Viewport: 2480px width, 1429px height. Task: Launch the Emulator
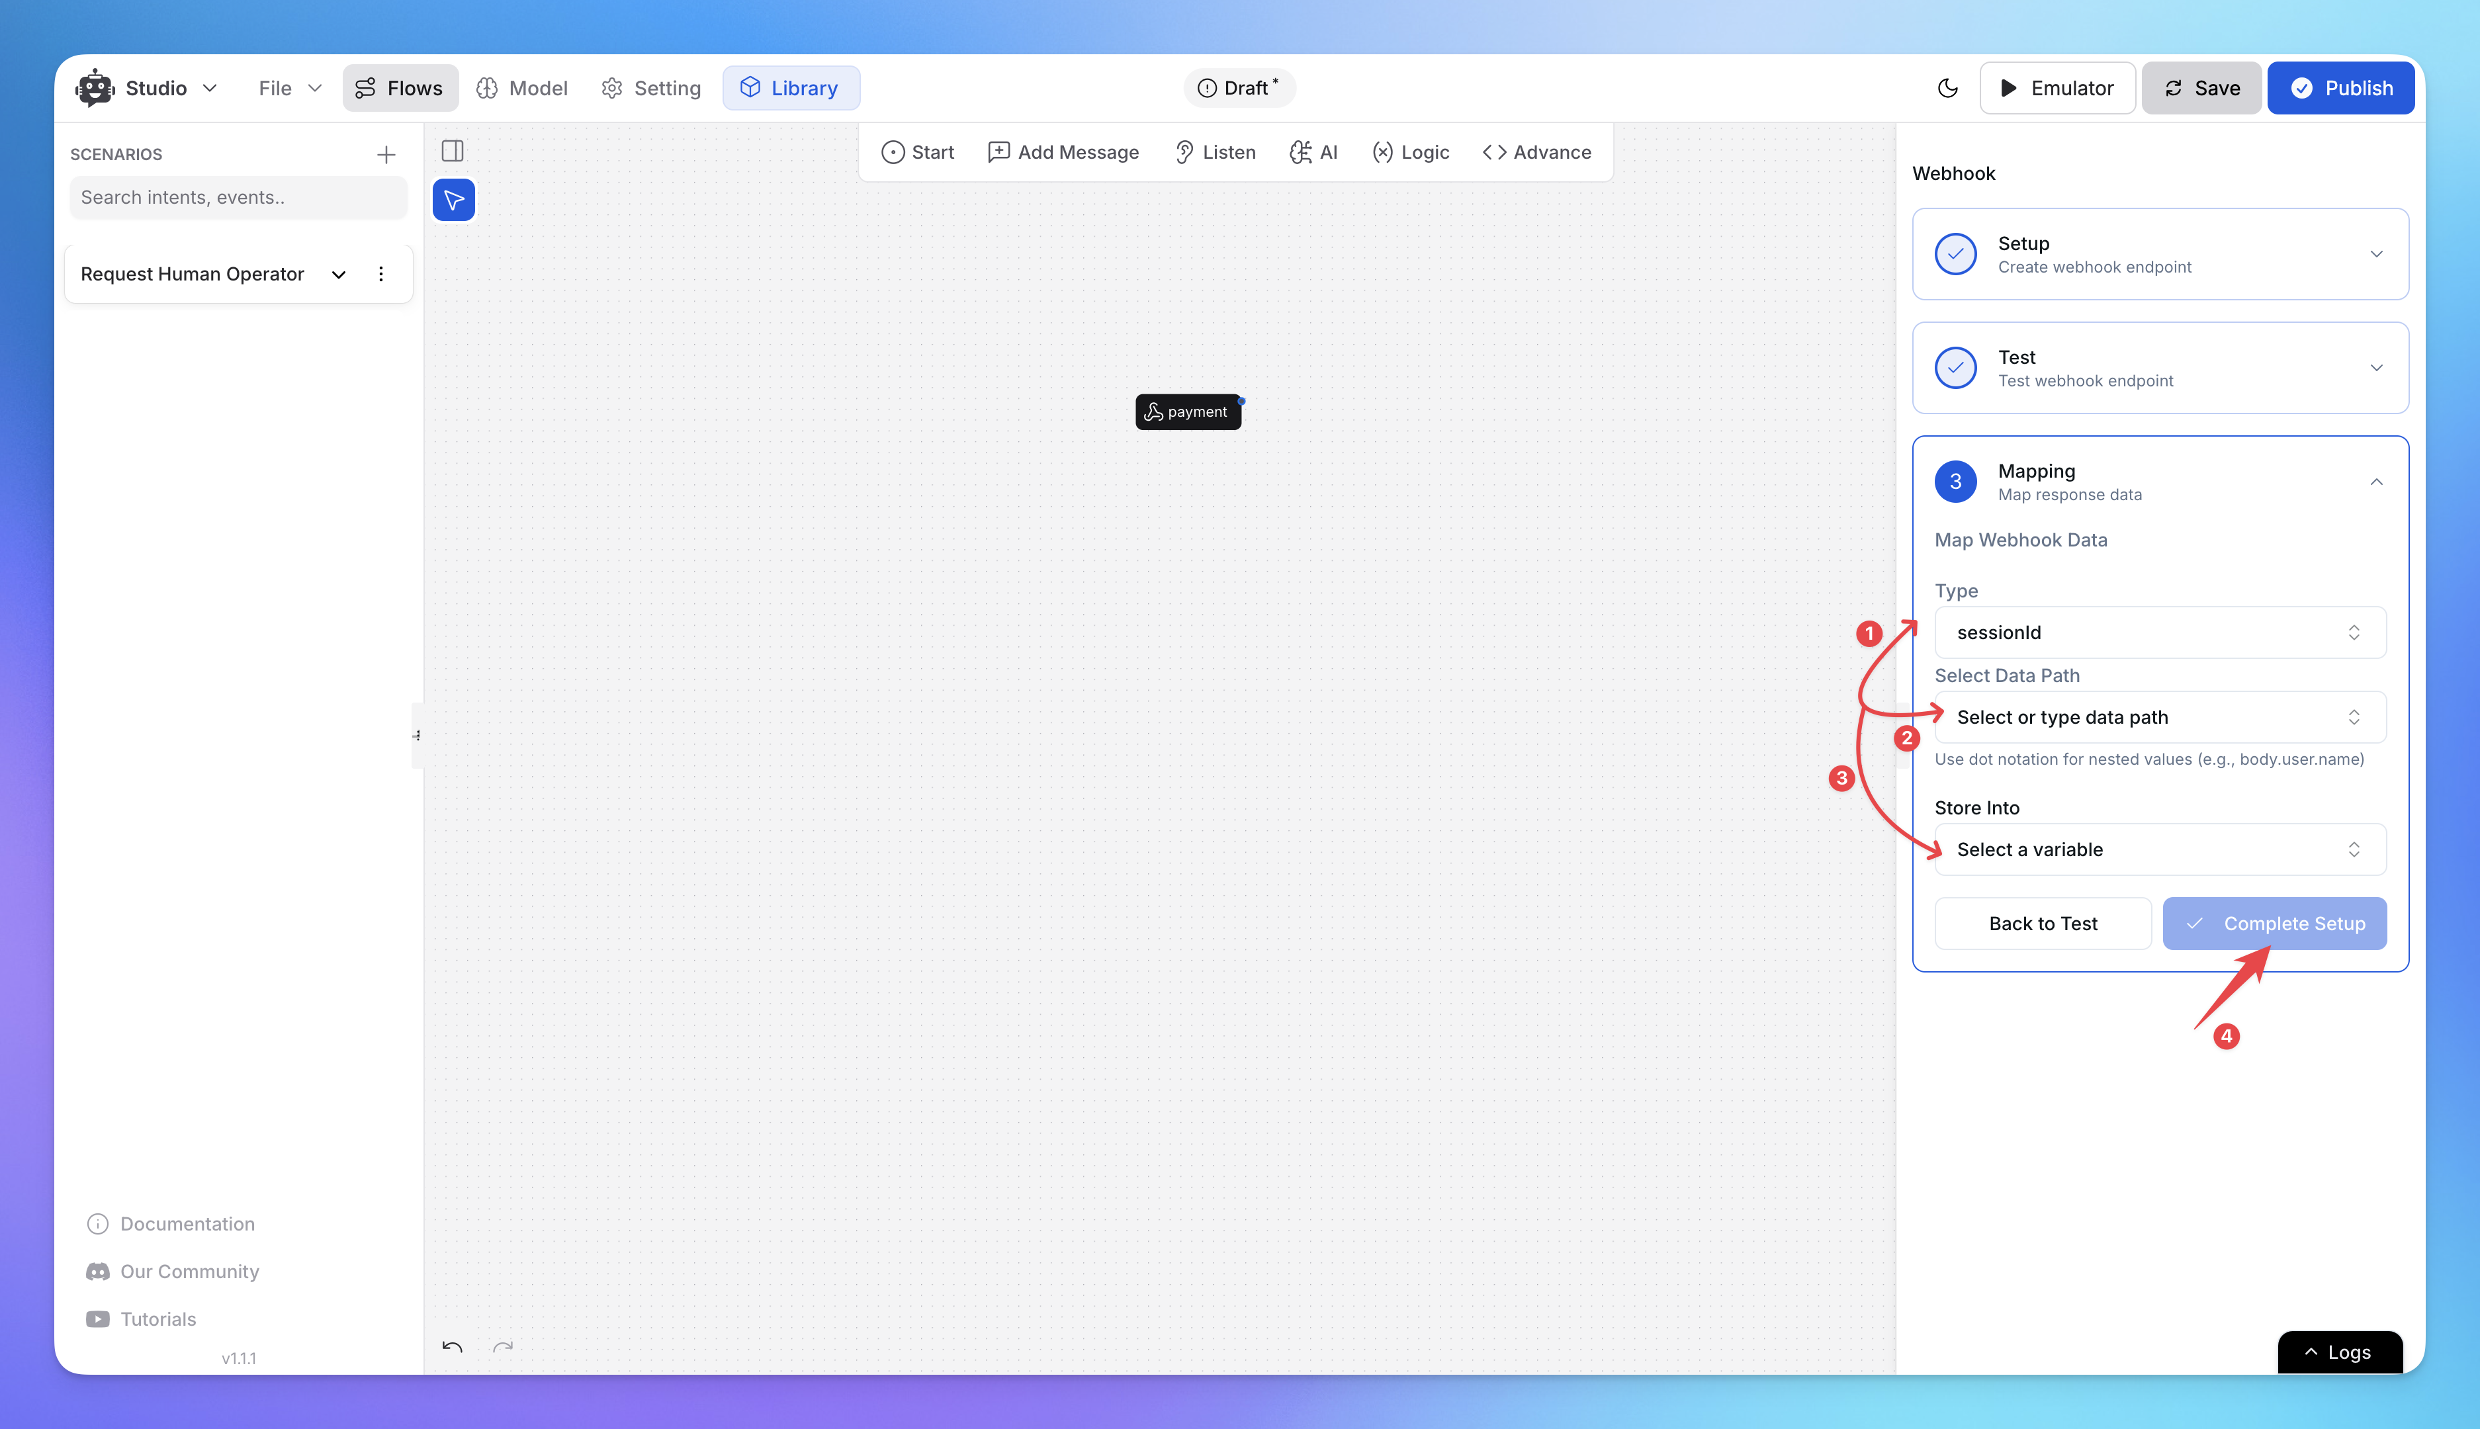coord(2057,89)
